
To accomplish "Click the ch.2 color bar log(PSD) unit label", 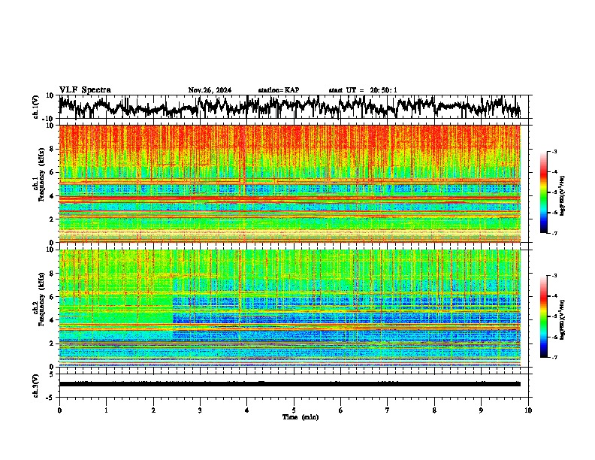I will click(563, 319).
